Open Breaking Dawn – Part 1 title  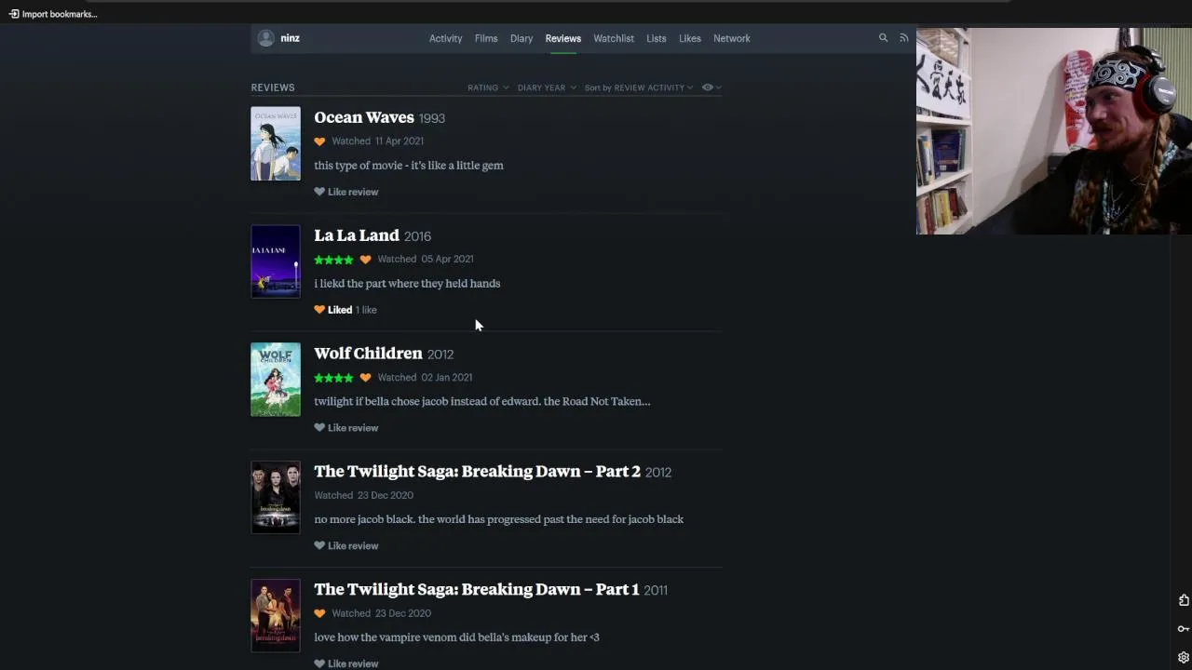point(477,590)
